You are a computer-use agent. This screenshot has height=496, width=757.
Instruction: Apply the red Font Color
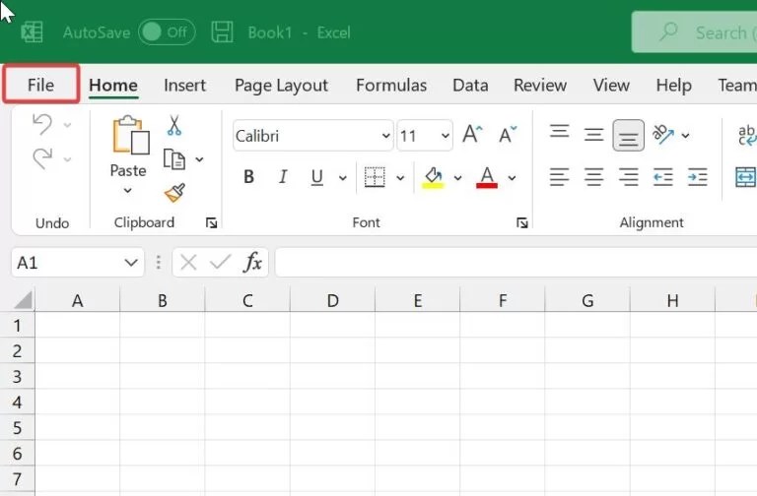pyautogui.click(x=487, y=177)
